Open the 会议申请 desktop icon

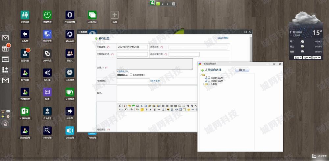(25, 15)
